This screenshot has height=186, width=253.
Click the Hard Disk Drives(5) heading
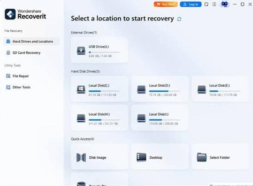pos(85,71)
